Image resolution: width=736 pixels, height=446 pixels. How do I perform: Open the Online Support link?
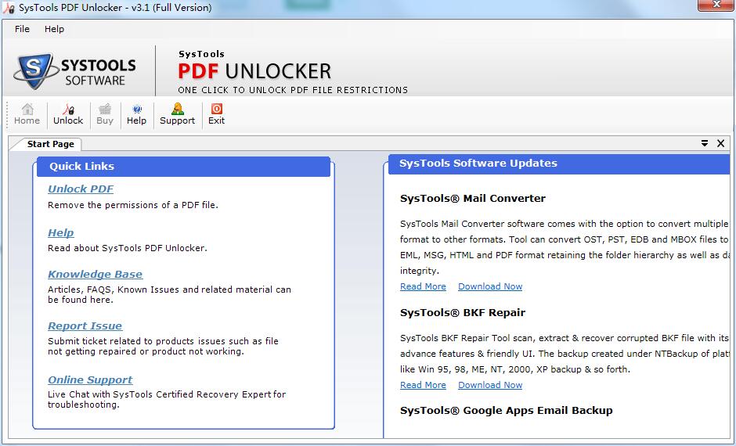pos(90,379)
